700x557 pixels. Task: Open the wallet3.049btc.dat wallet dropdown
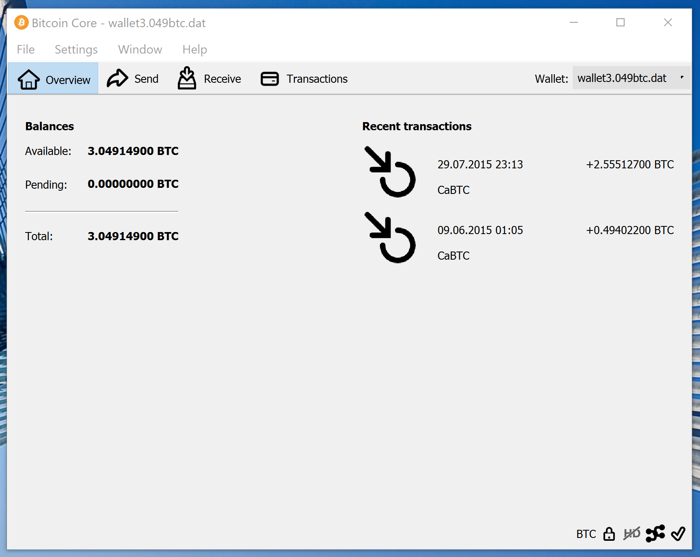[631, 78]
